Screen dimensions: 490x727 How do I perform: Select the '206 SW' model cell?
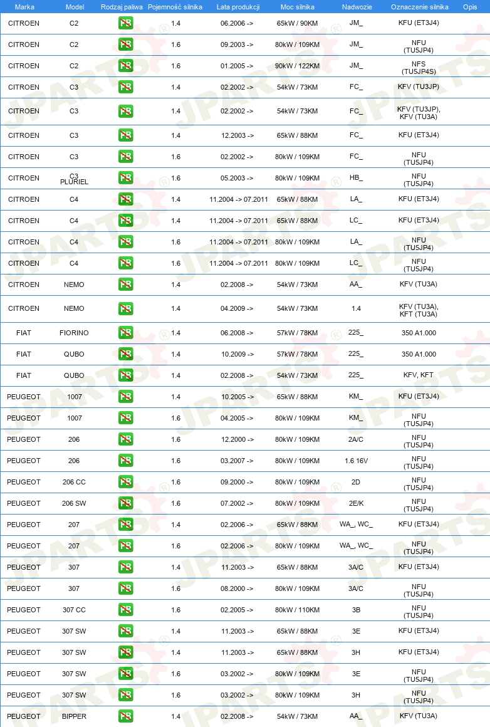[x=74, y=503]
